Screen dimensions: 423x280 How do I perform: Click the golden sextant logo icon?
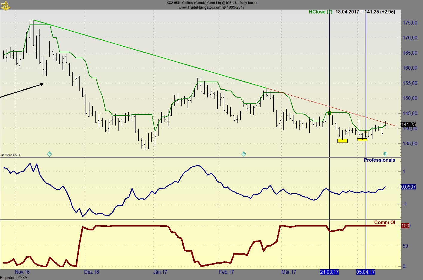(6, 5)
